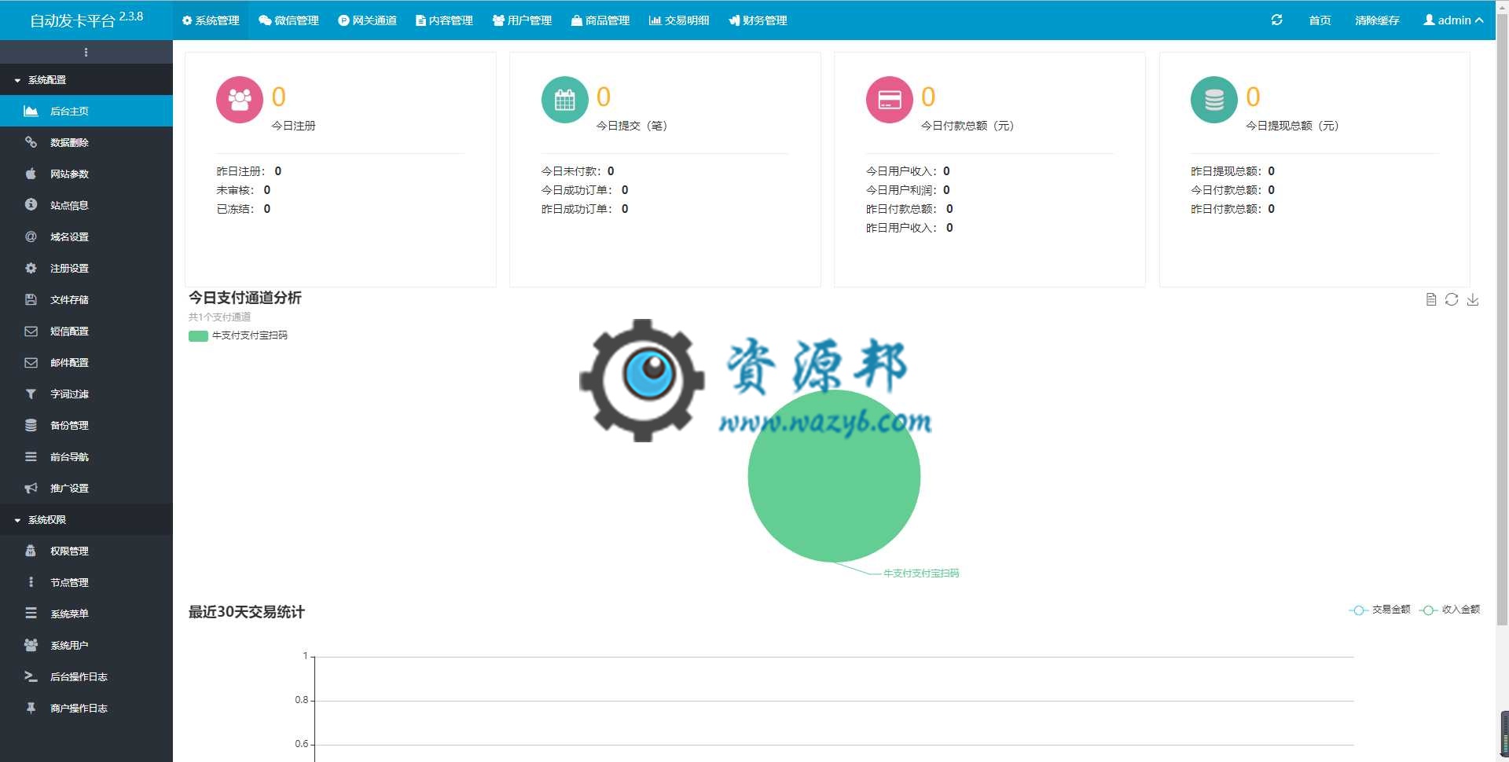Click the 系统用户 users icon

[31, 645]
